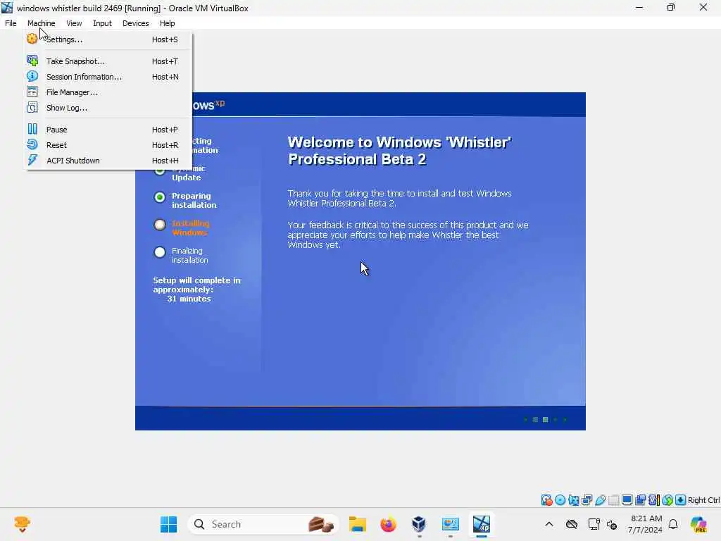Open the Devices menu
This screenshot has height=541, width=721.
(136, 23)
